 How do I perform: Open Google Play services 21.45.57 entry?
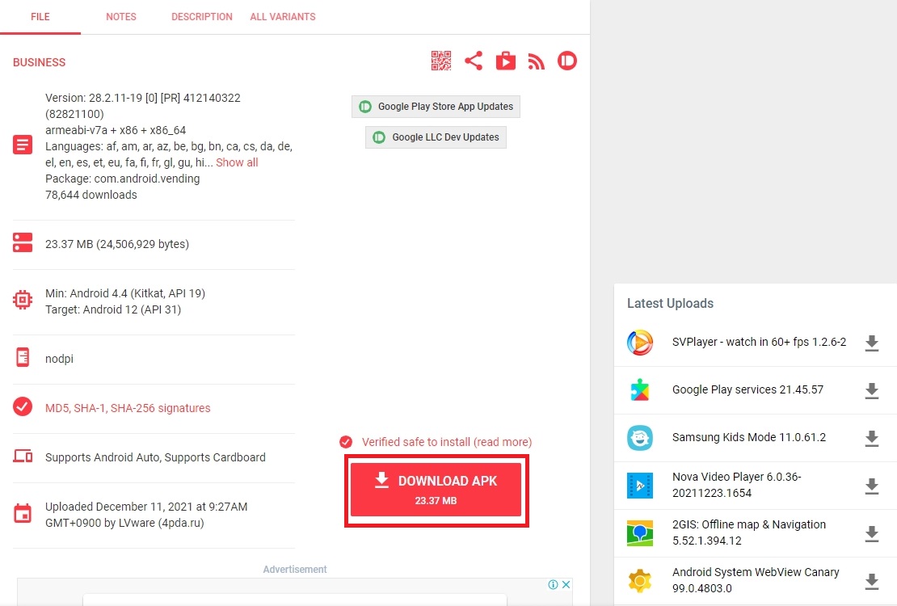[x=747, y=389]
